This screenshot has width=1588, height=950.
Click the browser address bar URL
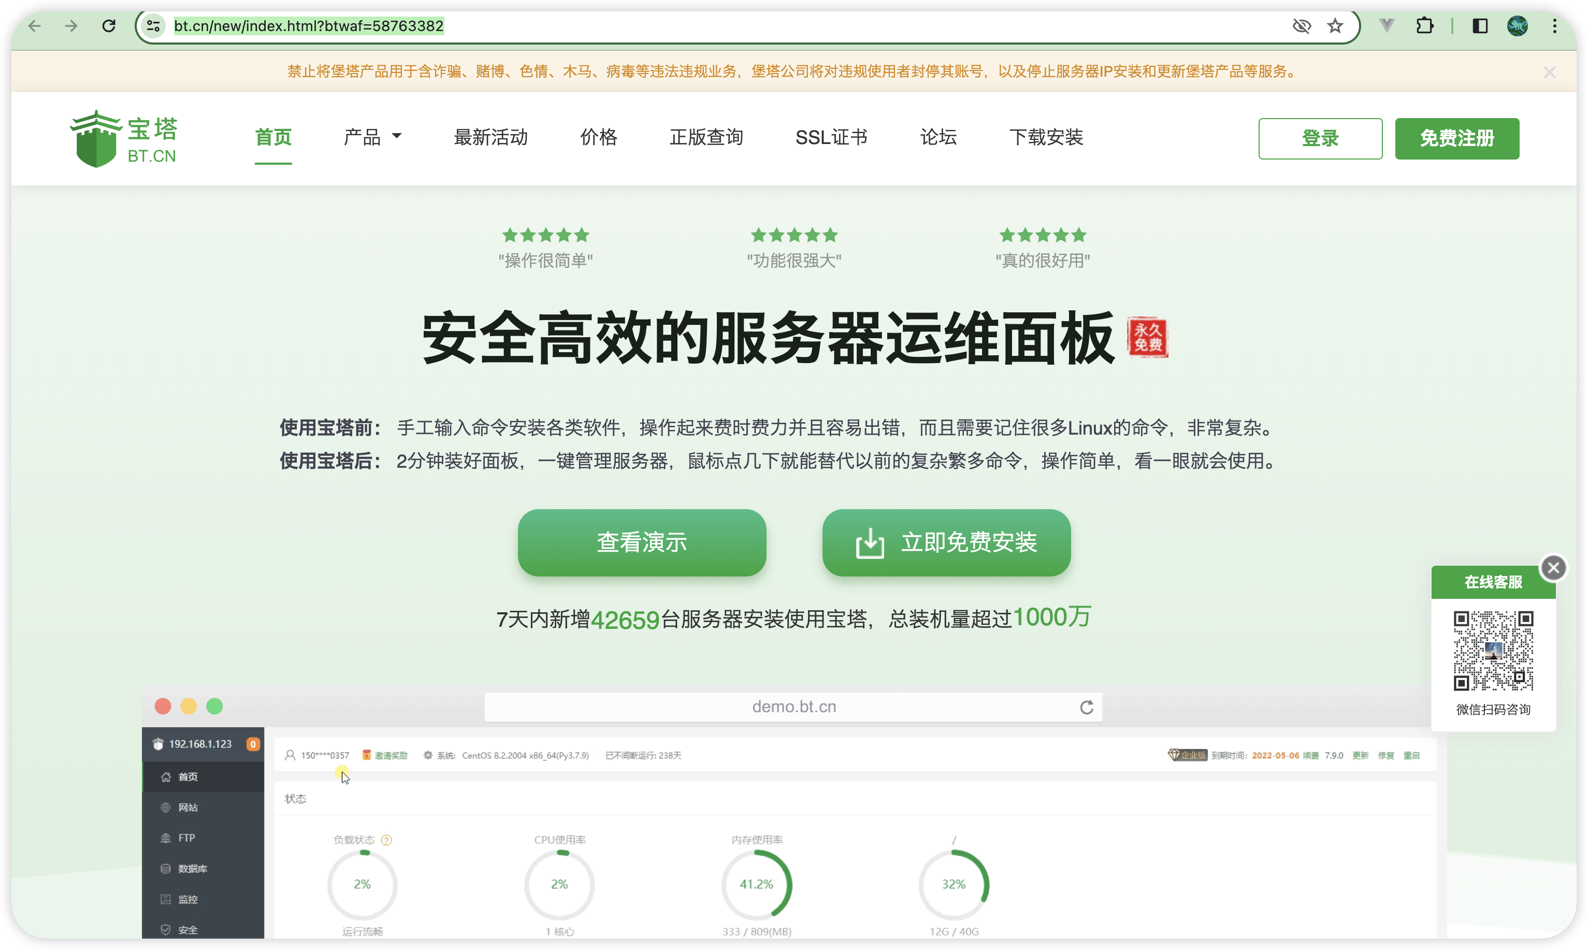309,26
